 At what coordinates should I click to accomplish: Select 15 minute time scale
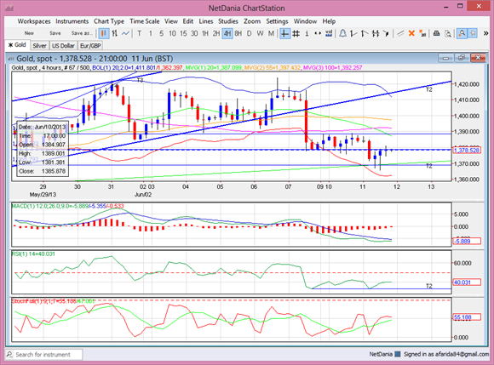pyautogui.click(x=183, y=33)
